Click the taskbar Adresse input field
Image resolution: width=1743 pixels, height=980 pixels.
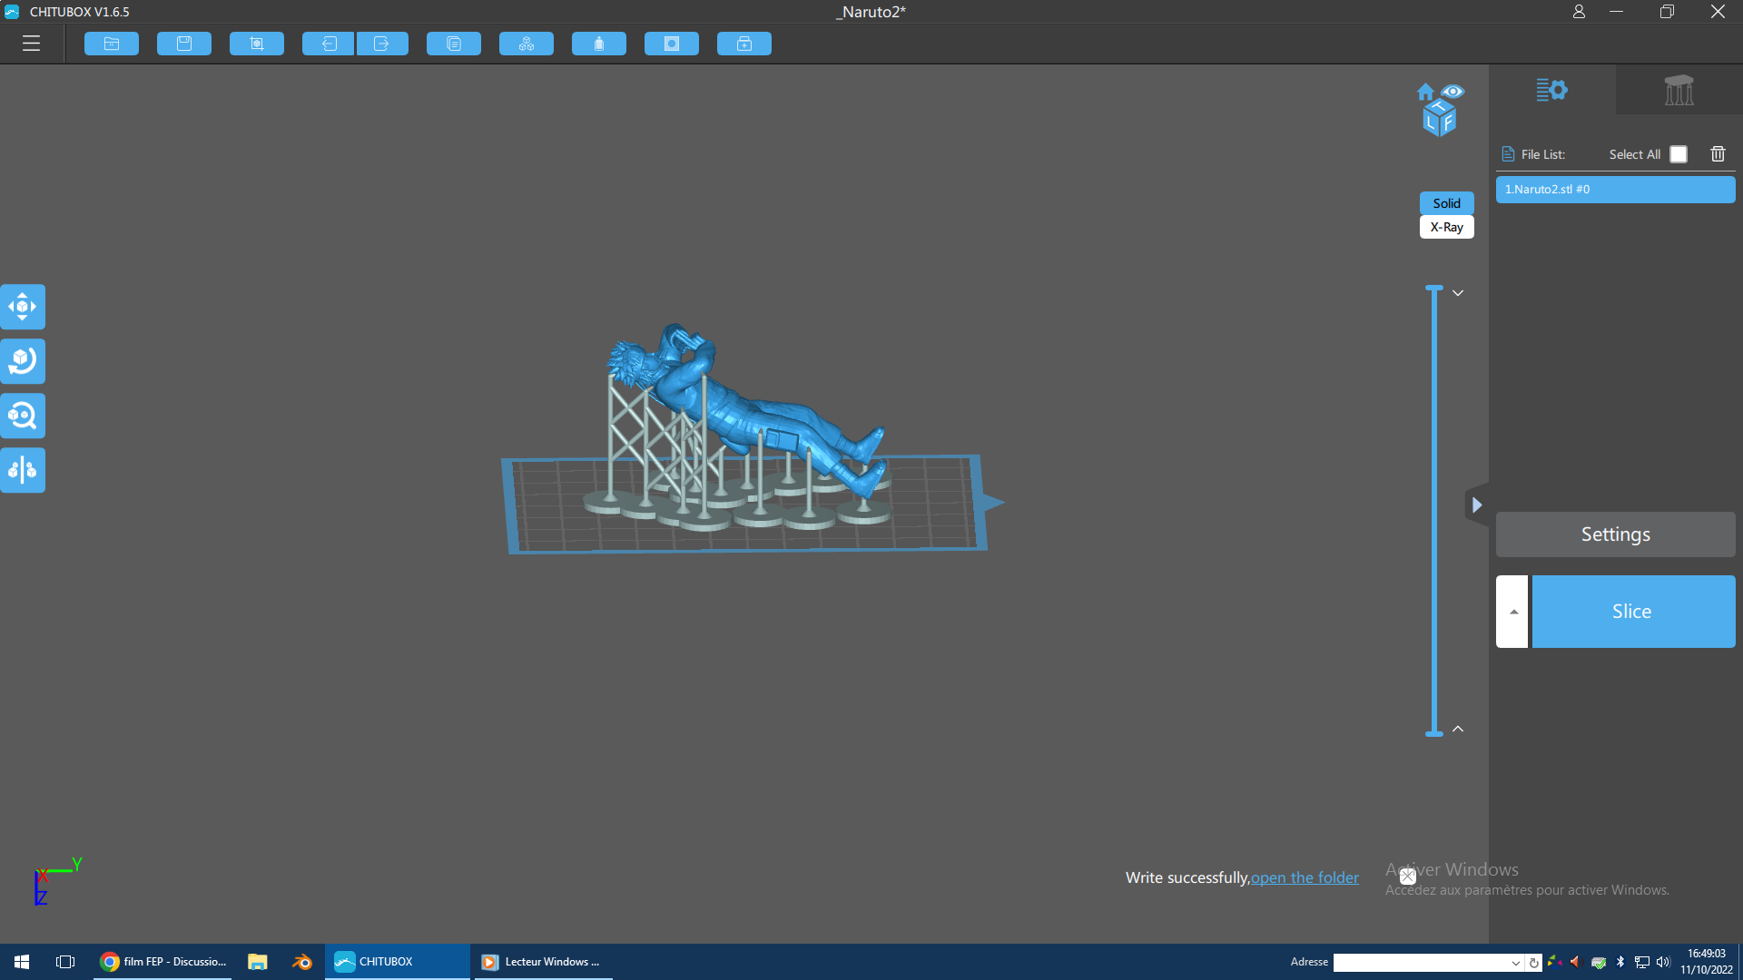tap(1421, 963)
